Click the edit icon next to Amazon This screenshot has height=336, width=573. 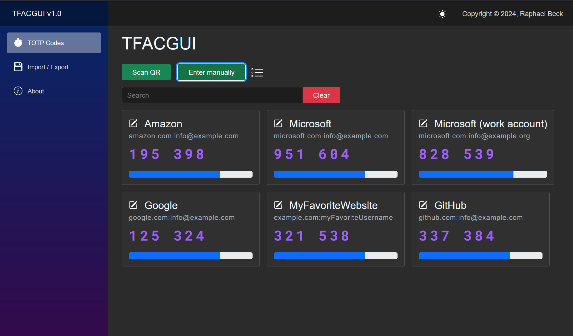pos(133,123)
